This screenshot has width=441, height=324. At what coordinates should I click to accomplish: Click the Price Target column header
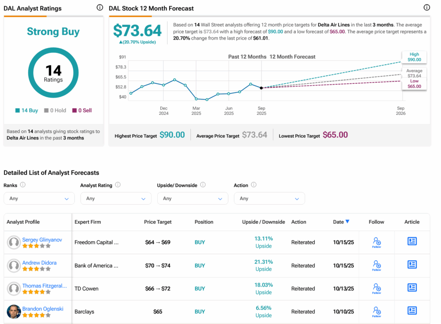tap(158, 222)
